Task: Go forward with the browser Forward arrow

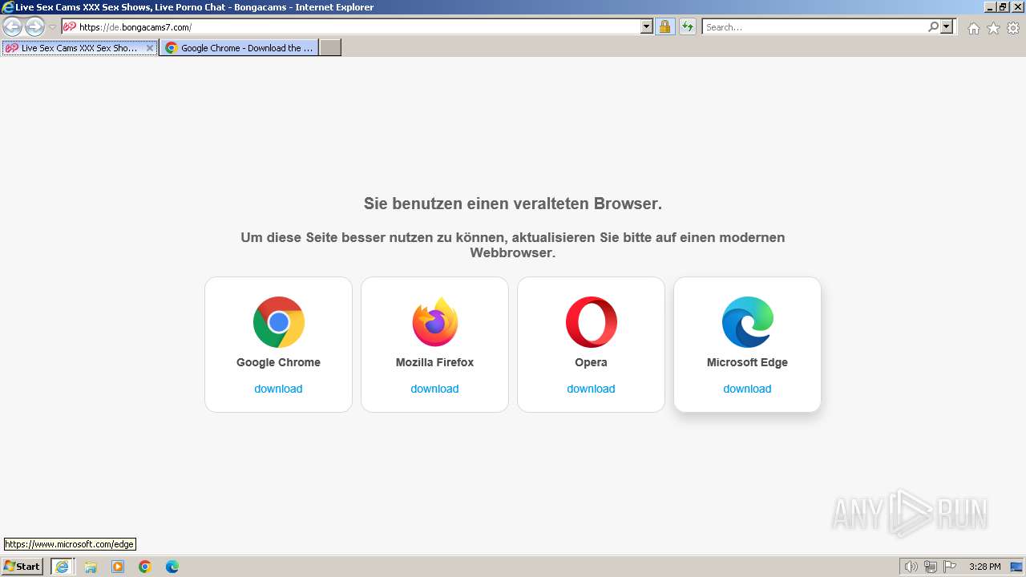Action: [x=34, y=26]
